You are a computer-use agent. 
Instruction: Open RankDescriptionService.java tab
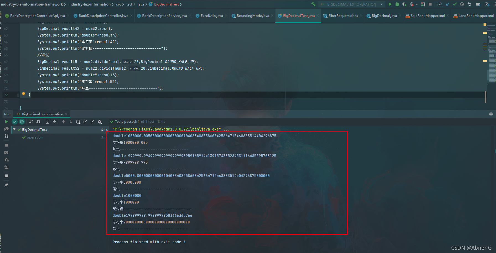tap(164, 16)
